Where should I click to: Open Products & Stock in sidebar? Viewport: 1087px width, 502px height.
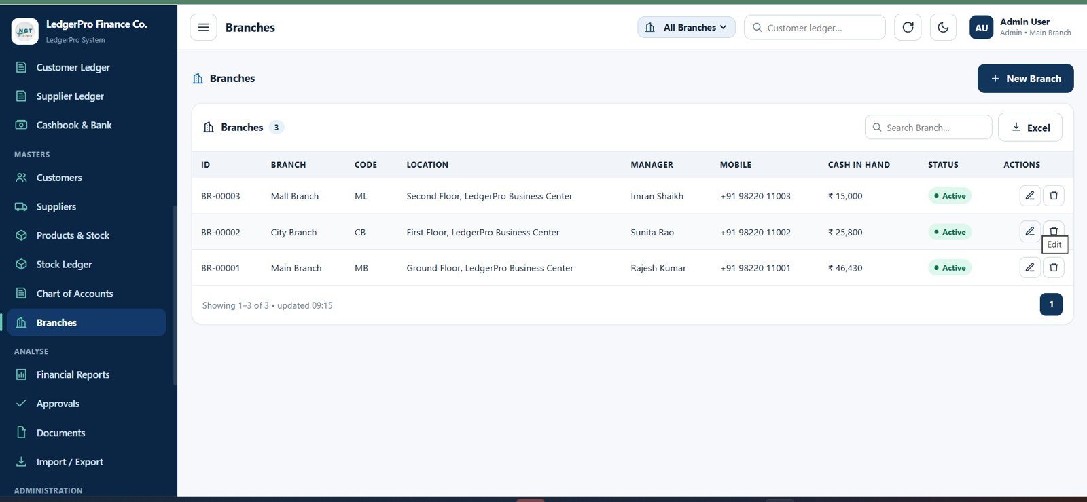(87, 235)
